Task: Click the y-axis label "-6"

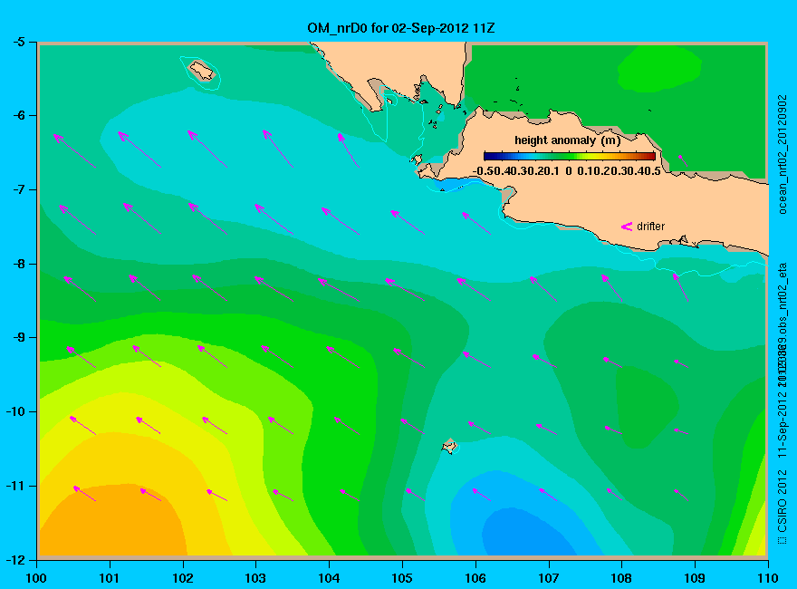Action: pos(18,115)
